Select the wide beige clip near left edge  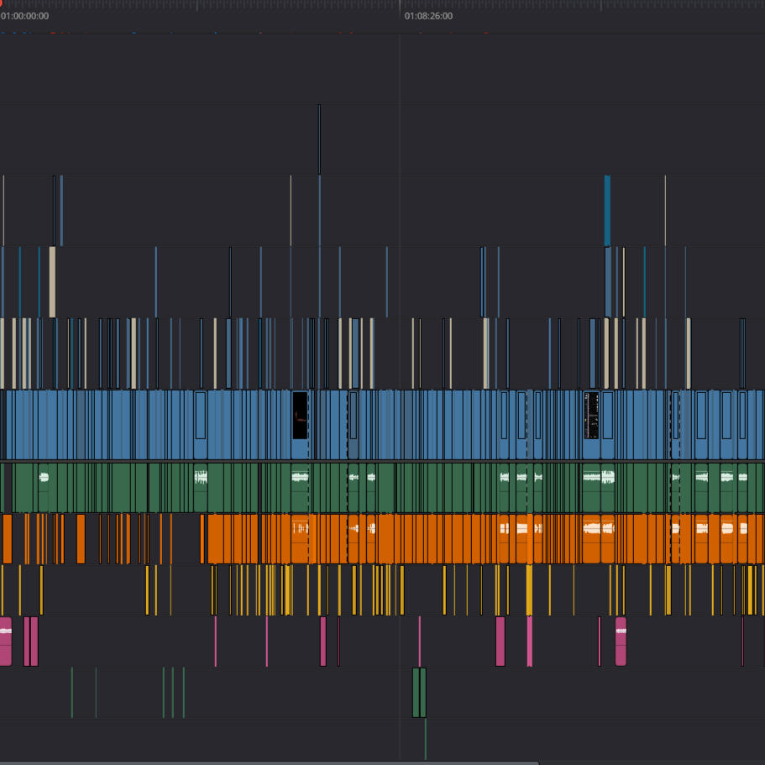52,281
